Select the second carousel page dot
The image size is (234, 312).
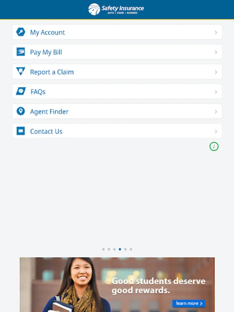pos(109,249)
